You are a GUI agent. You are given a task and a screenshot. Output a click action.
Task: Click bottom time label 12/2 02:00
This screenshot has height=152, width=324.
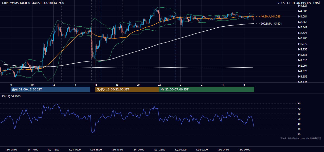tap(202, 150)
